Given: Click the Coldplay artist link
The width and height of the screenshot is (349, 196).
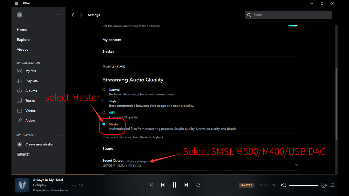Looking at the screenshot, I should click(40, 185).
